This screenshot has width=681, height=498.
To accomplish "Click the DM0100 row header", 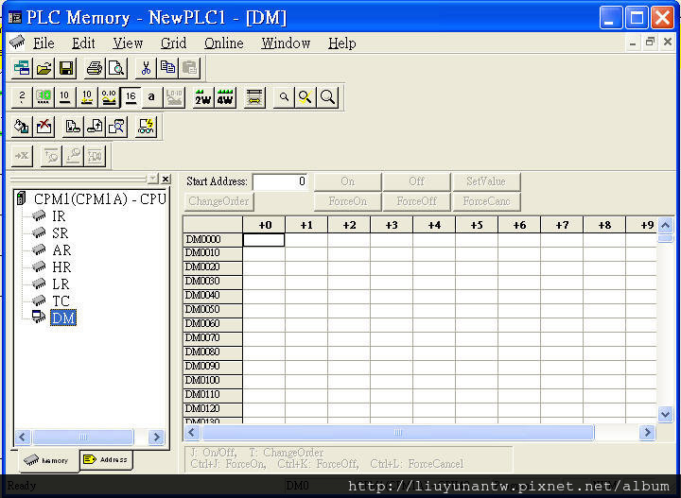I will click(213, 381).
